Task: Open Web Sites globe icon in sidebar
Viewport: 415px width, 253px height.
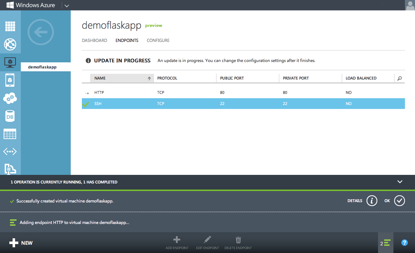Action: click(10, 44)
